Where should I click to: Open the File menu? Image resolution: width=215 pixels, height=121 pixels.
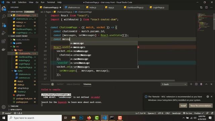coord(8,2)
